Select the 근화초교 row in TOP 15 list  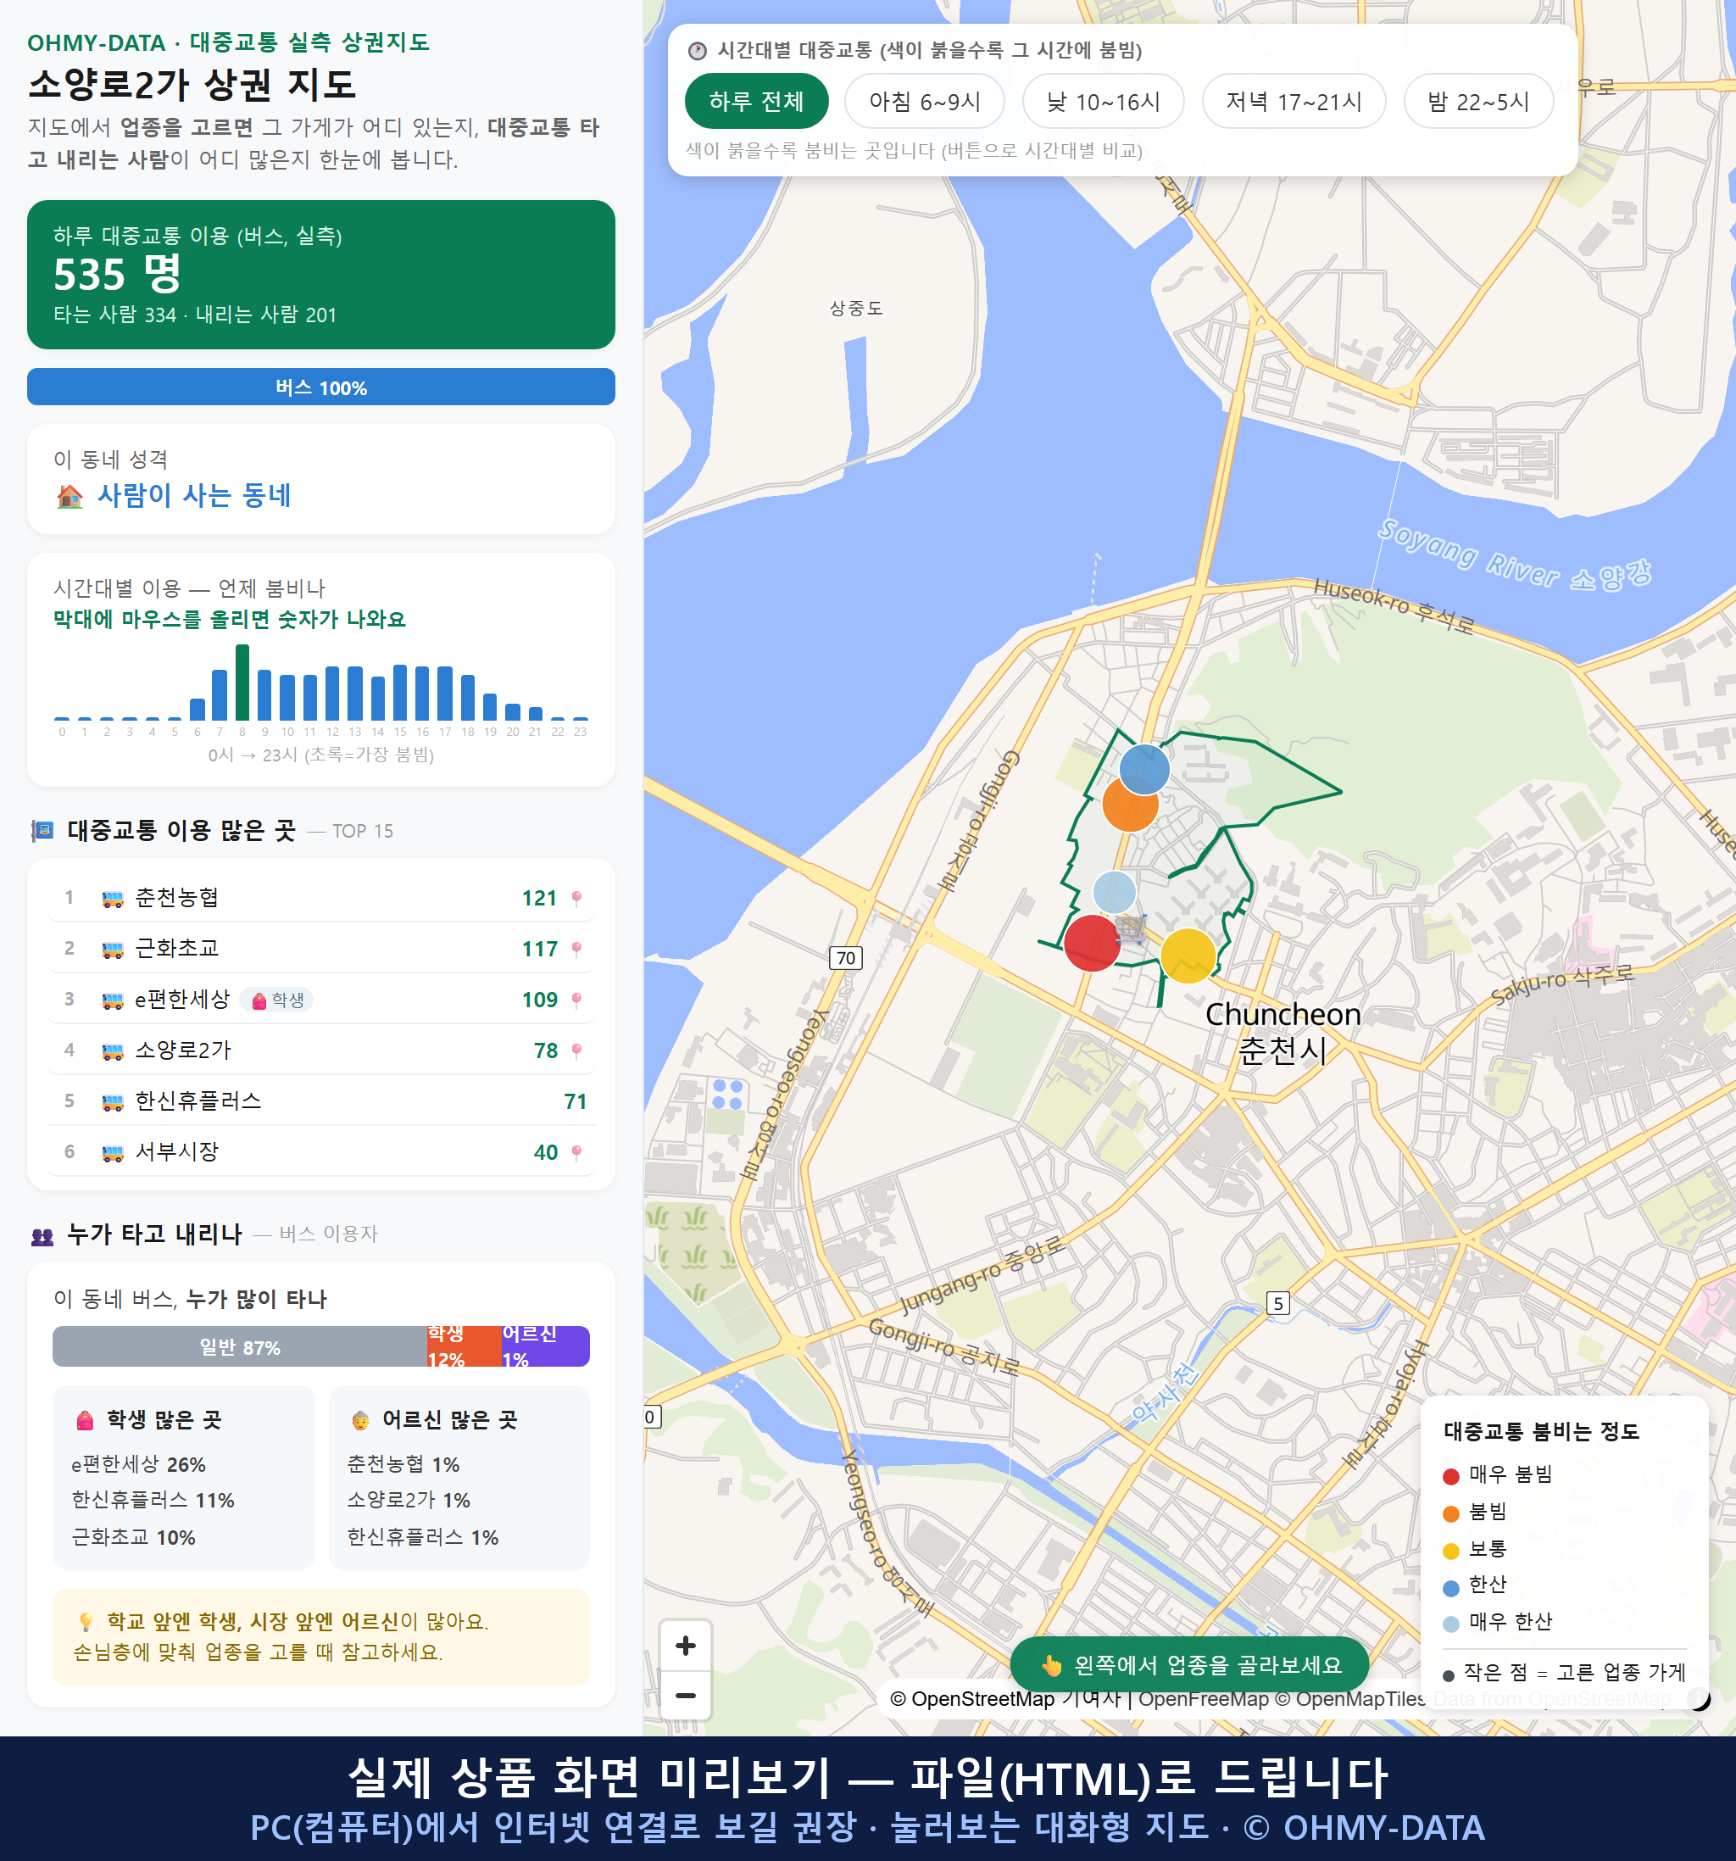click(x=321, y=948)
